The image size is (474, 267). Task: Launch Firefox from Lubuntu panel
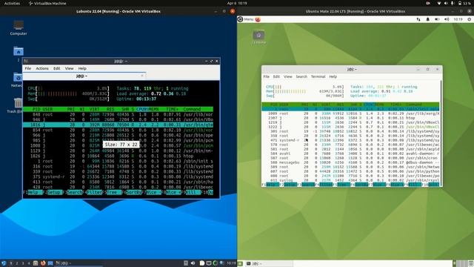pyautogui.click(x=43, y=263)
